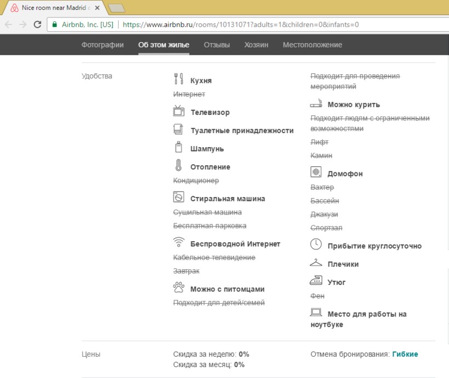Screen dimensions: 449x378
Task: Go forward with the browser forward arrow
Action: pos(23,24)
